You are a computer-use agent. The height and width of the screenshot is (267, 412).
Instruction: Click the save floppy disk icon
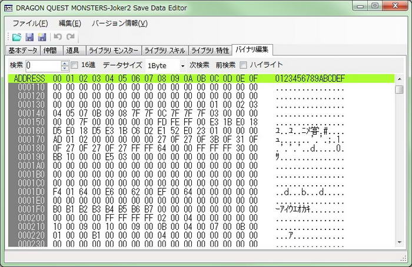(29, 37)
